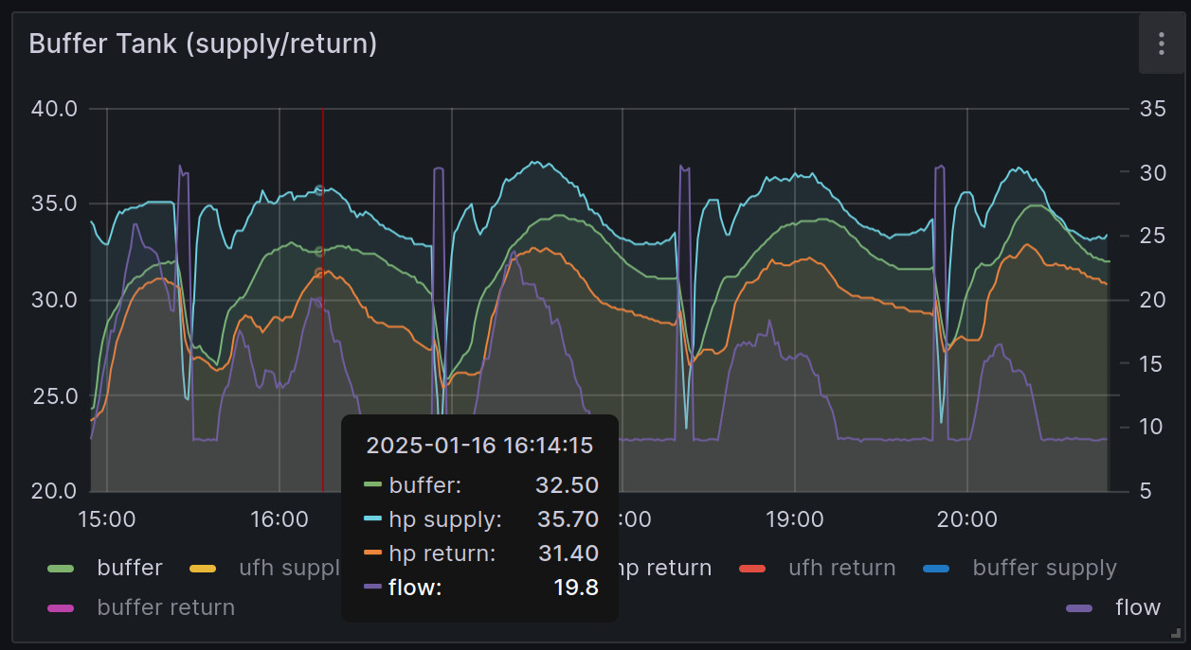Click the 20:00 time axis label

pos(966,519)
